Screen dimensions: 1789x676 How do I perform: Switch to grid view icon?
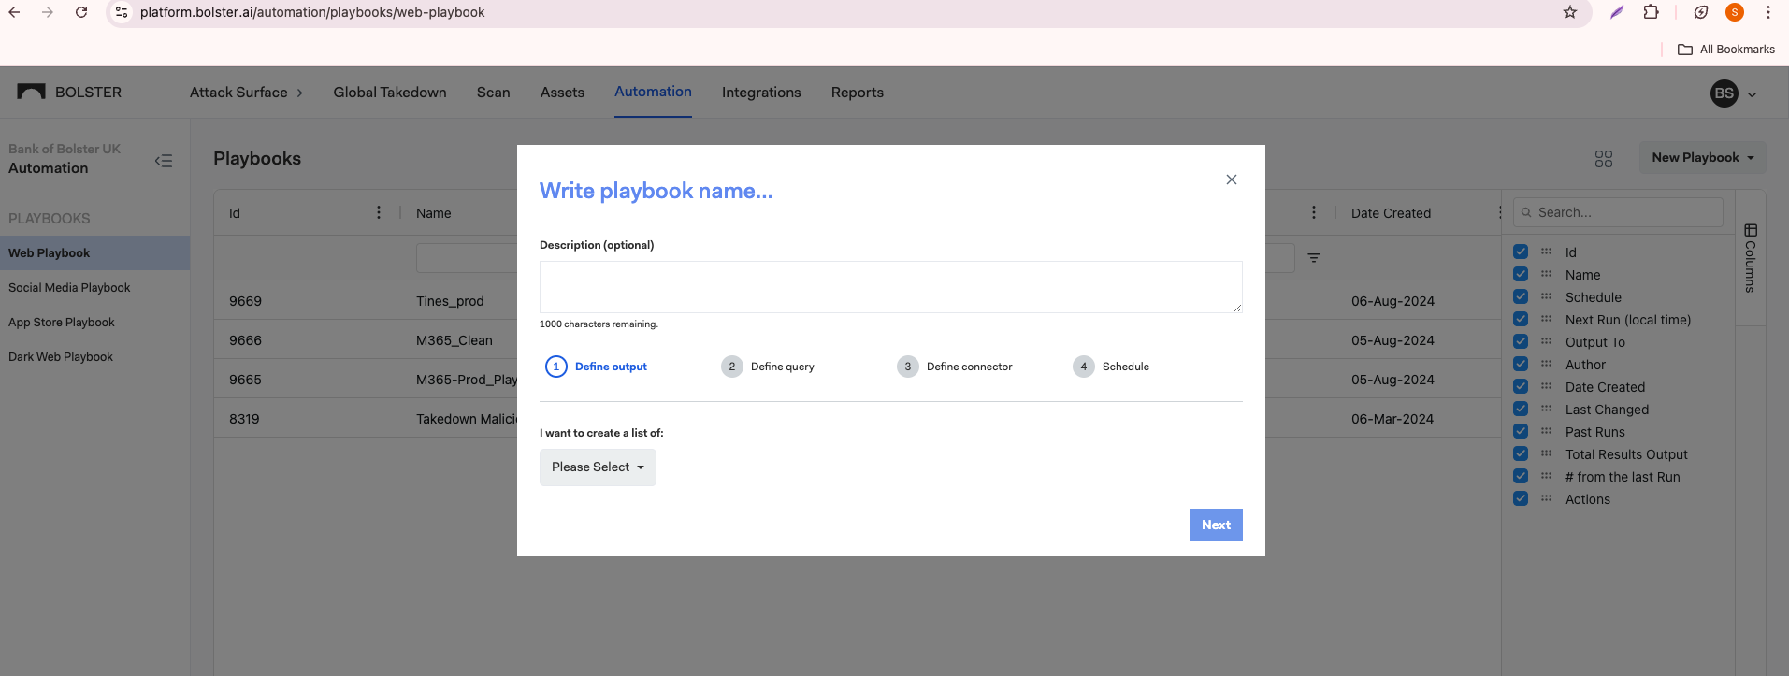[x=1603, y=159]
